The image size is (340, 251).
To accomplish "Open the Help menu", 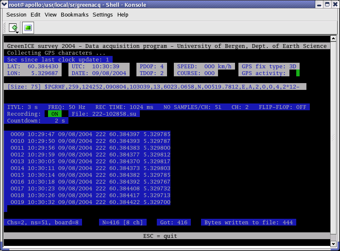I will 123,14.
